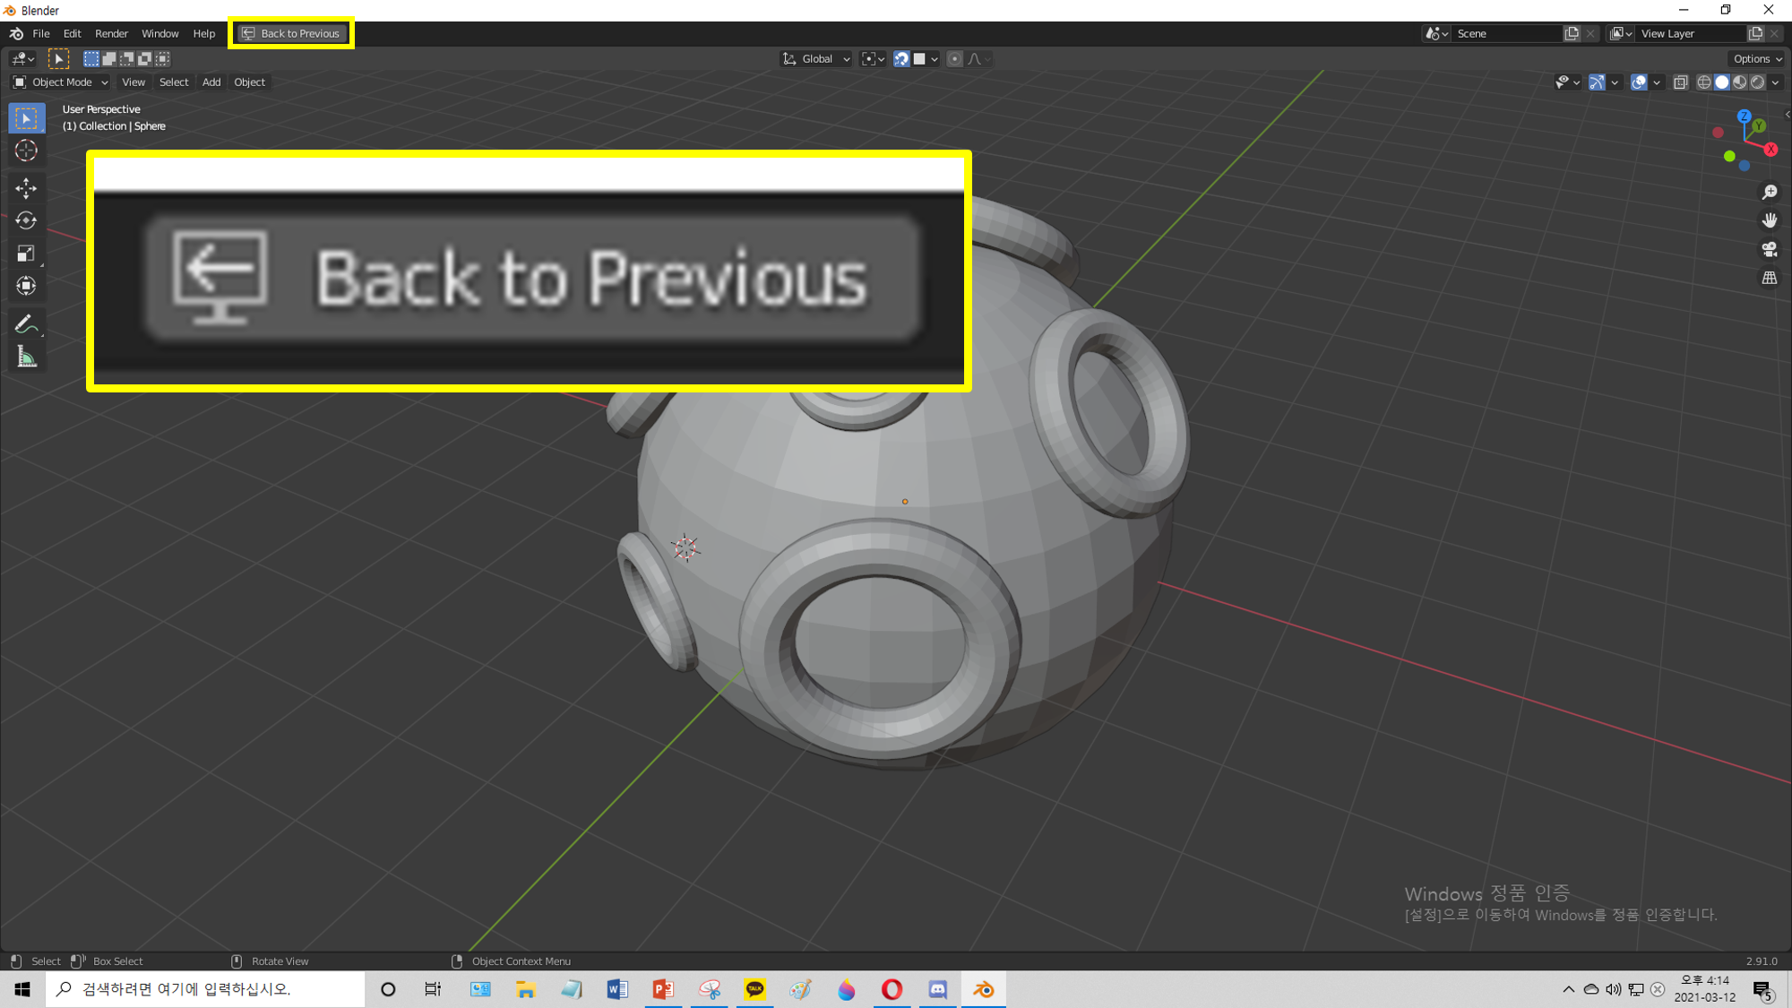Click the Back to Previous button
The height and width of the screenshot is (1008, 1792).
[291, 34]
